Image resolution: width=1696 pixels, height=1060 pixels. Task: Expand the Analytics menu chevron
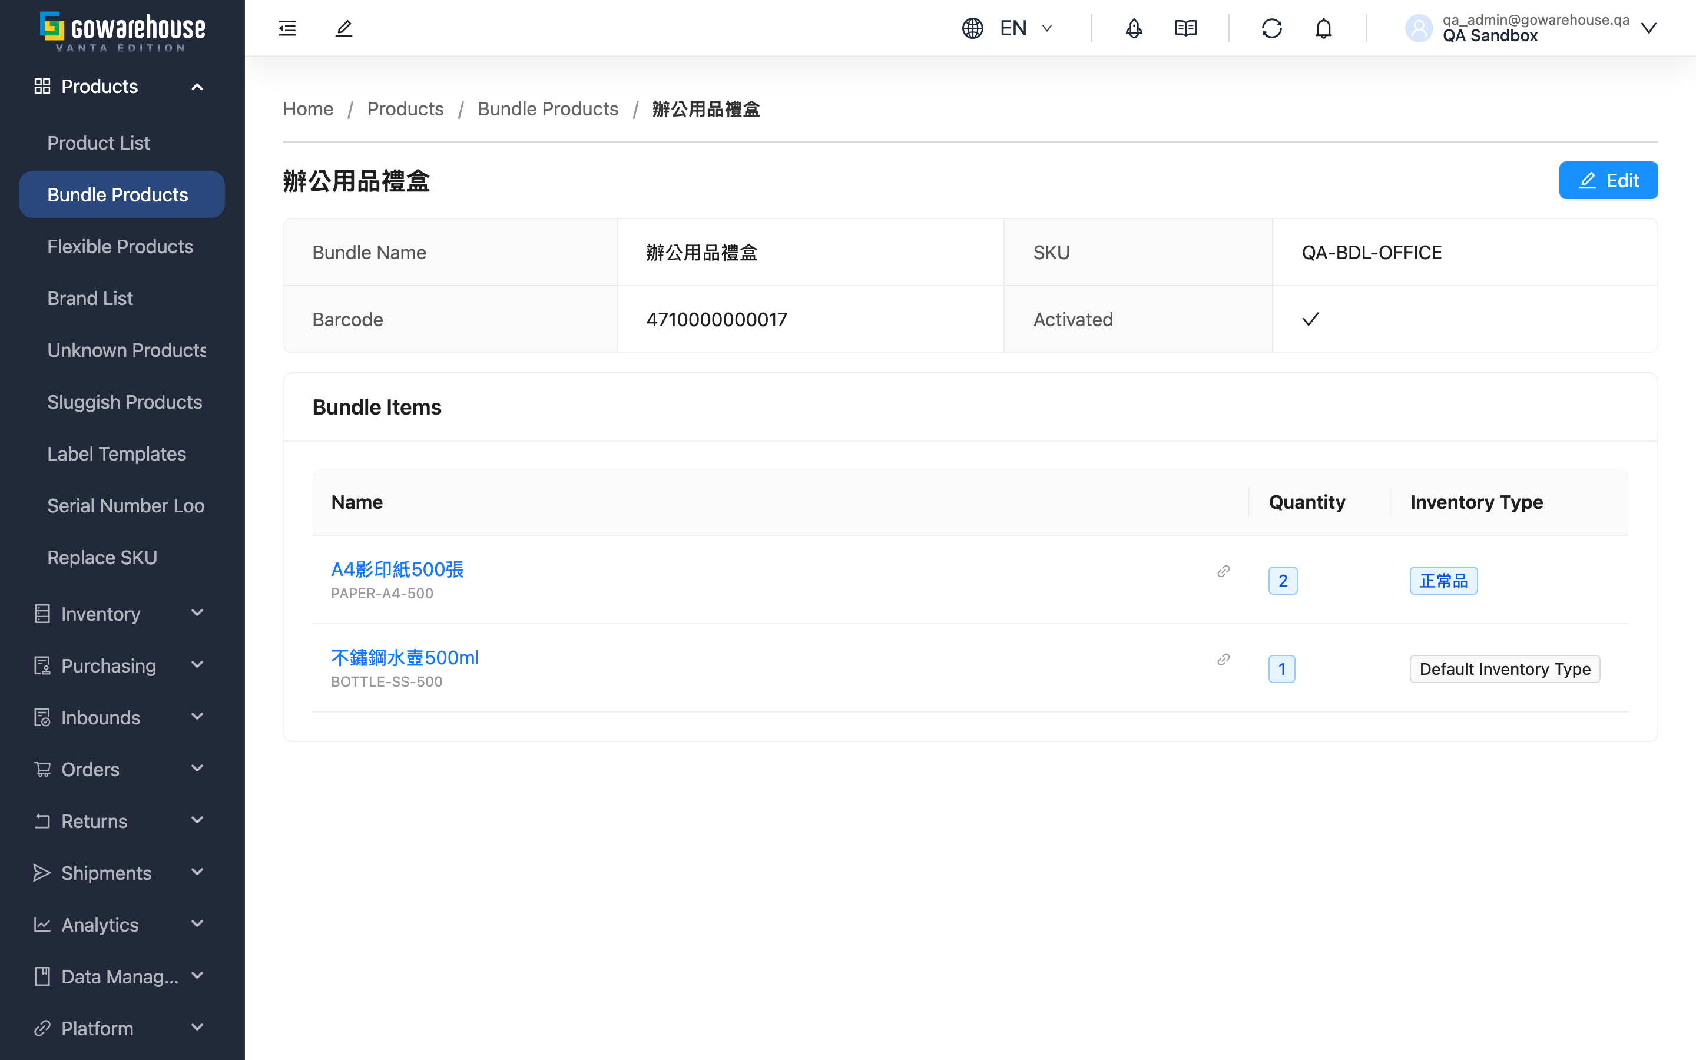[x=197, y=924]
